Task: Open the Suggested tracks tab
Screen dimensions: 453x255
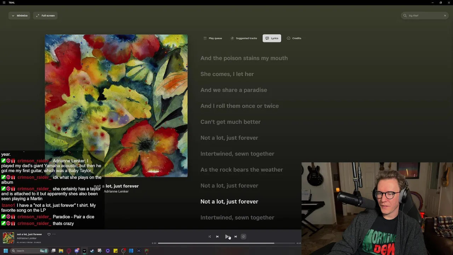Action: point(244,38)
